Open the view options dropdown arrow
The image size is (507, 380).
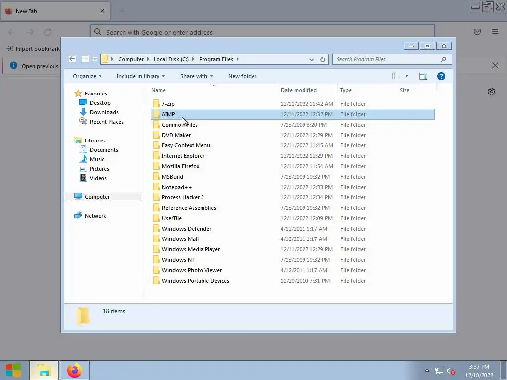407,76
